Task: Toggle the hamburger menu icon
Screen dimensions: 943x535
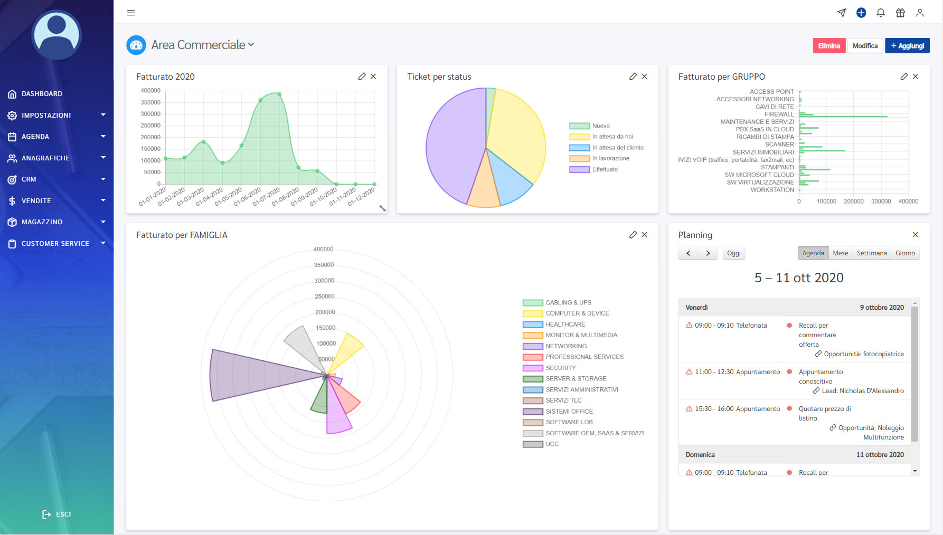Action: click(x=131, y=13)
